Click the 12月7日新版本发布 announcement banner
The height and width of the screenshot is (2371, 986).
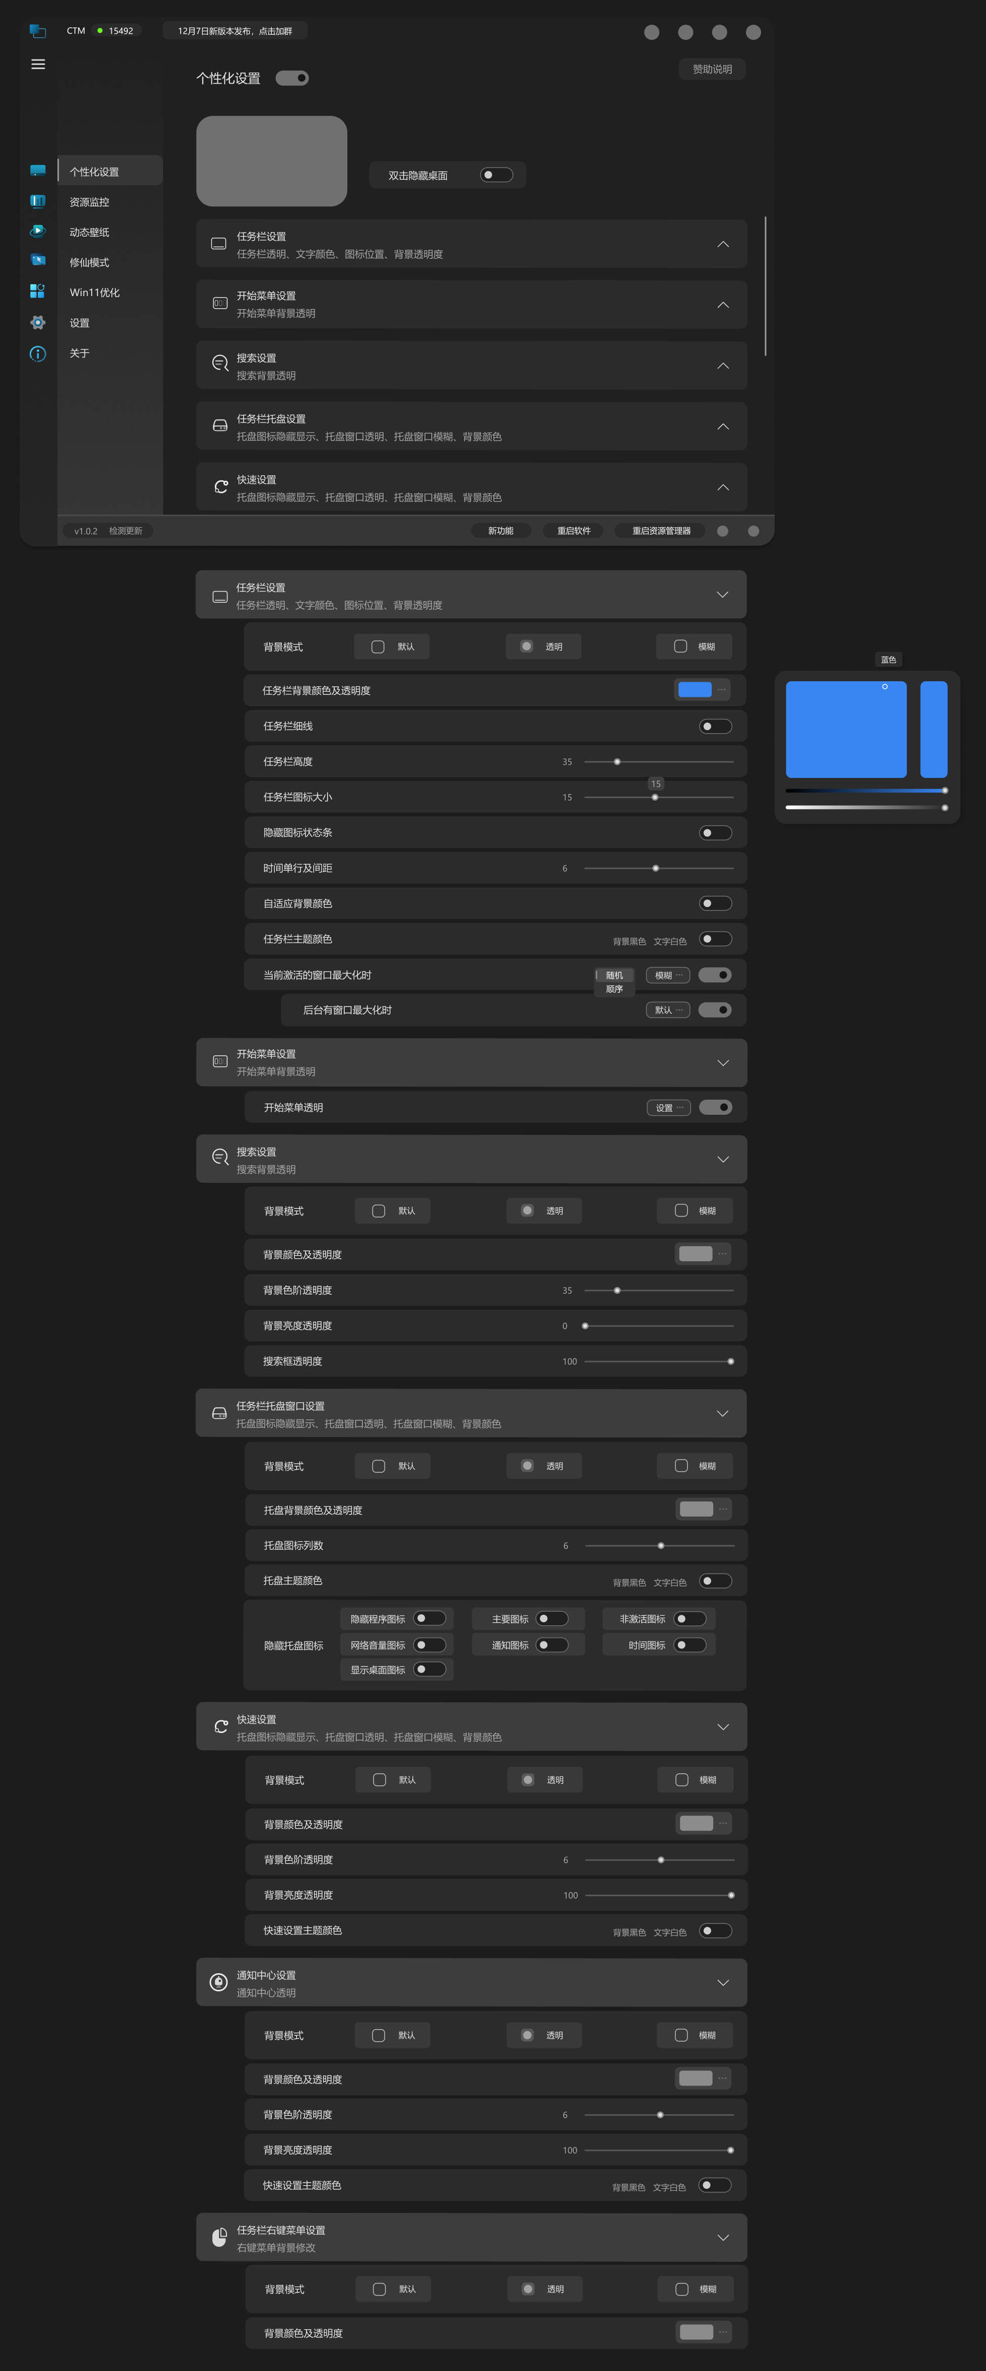235,31
